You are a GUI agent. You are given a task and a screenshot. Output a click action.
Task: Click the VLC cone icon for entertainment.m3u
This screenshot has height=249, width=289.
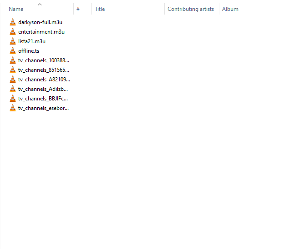pyautogui.click(x=13, y=31)
